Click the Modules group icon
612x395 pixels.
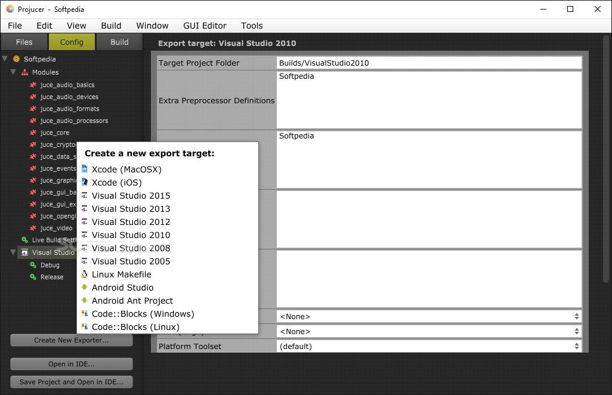(x=24, y=72)
